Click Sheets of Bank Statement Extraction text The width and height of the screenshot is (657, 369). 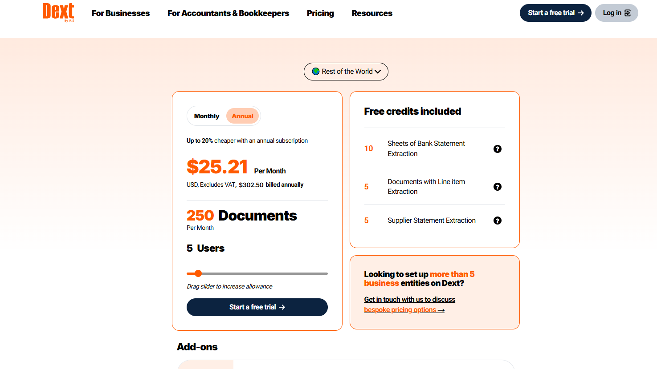[426, 148]
